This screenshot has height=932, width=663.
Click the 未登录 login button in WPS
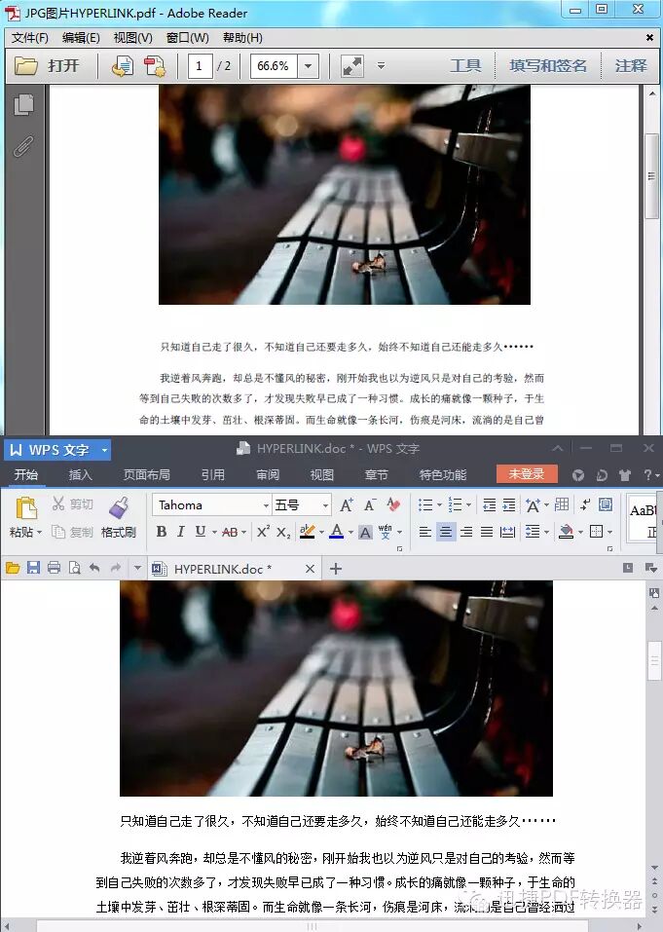[x=527, y=473]
